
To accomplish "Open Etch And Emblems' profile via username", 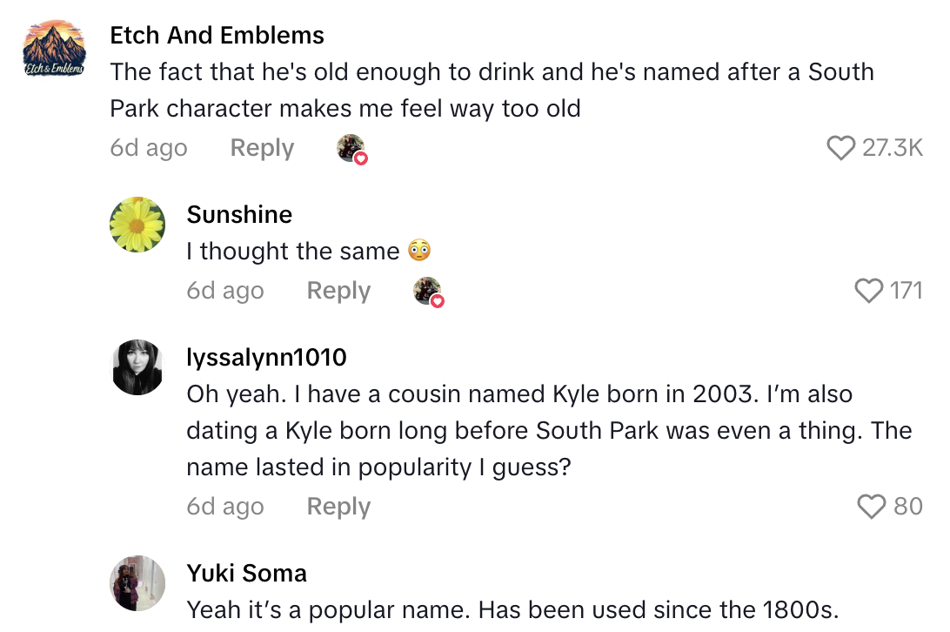I will [217, 35].
